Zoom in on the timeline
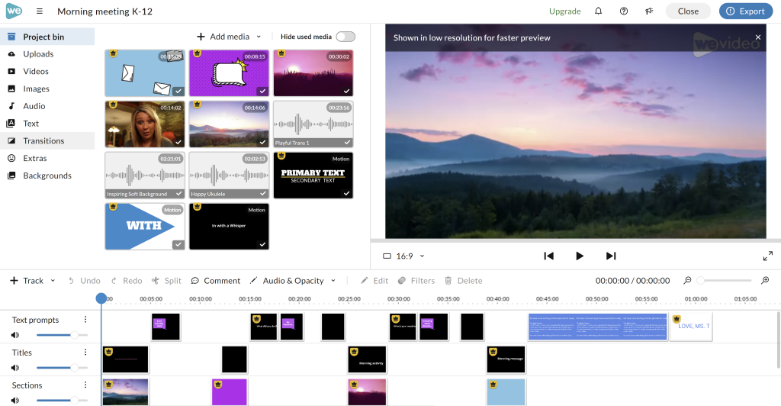Screen dimensions: 781x406 [765, 281]
